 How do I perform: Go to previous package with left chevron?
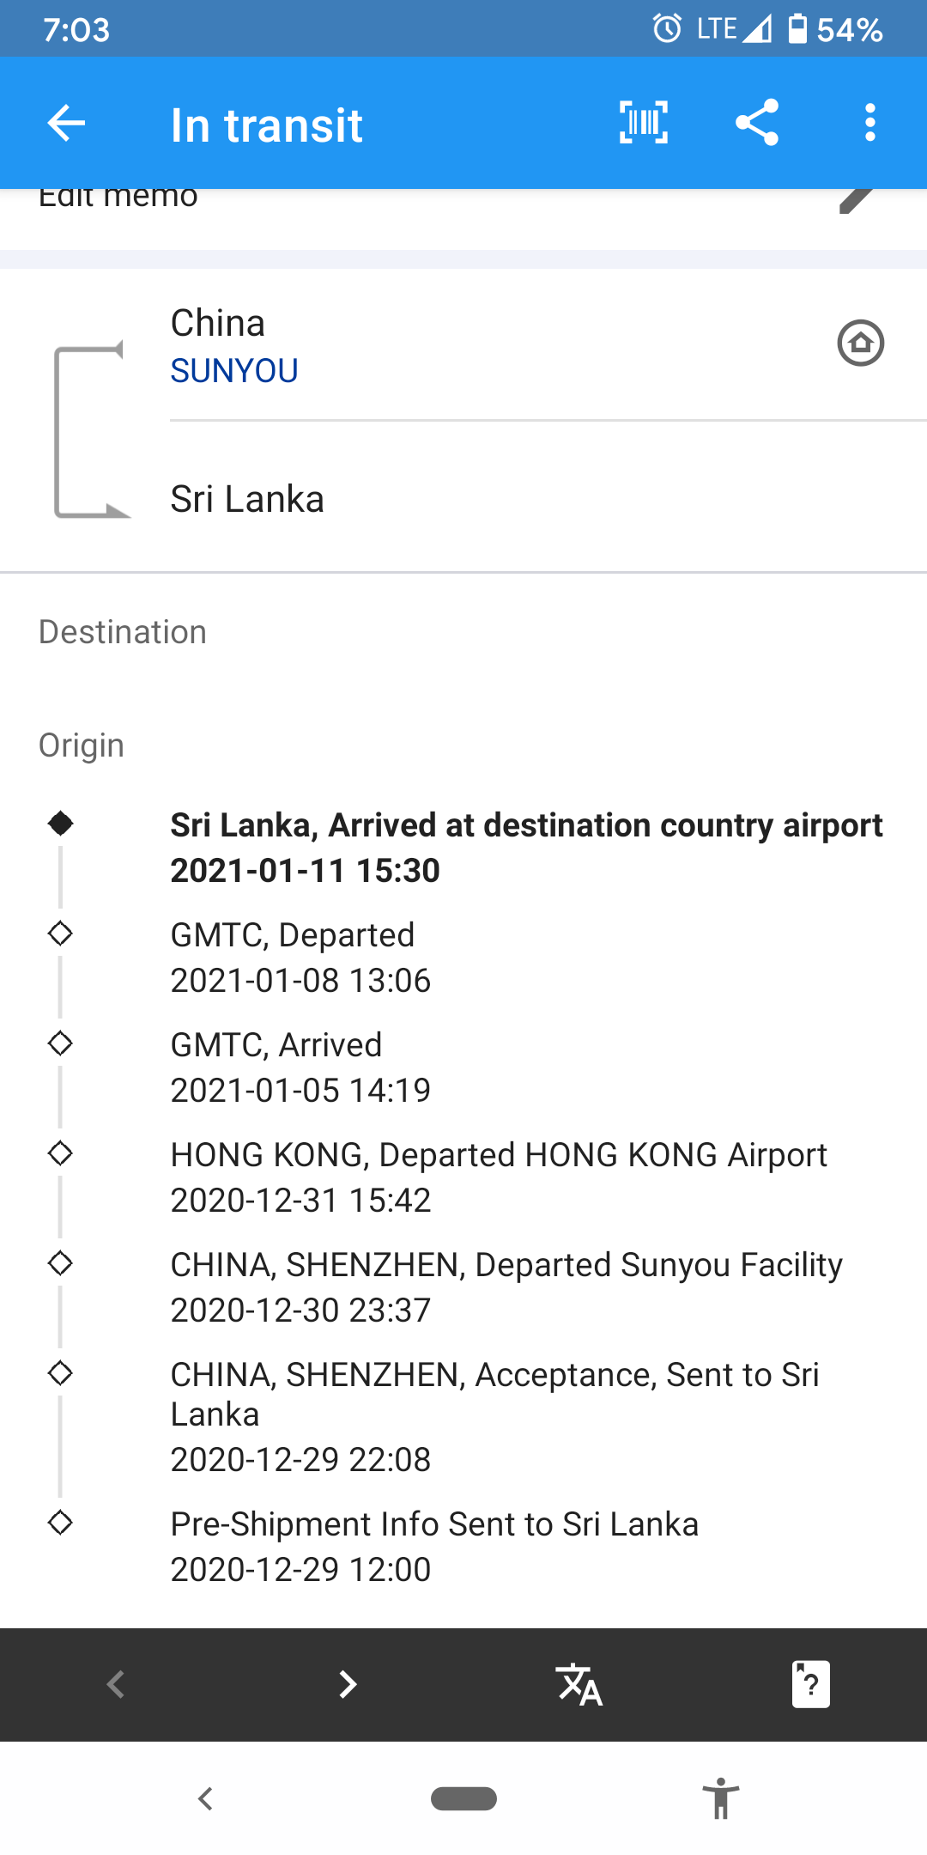pos(116,1684)
